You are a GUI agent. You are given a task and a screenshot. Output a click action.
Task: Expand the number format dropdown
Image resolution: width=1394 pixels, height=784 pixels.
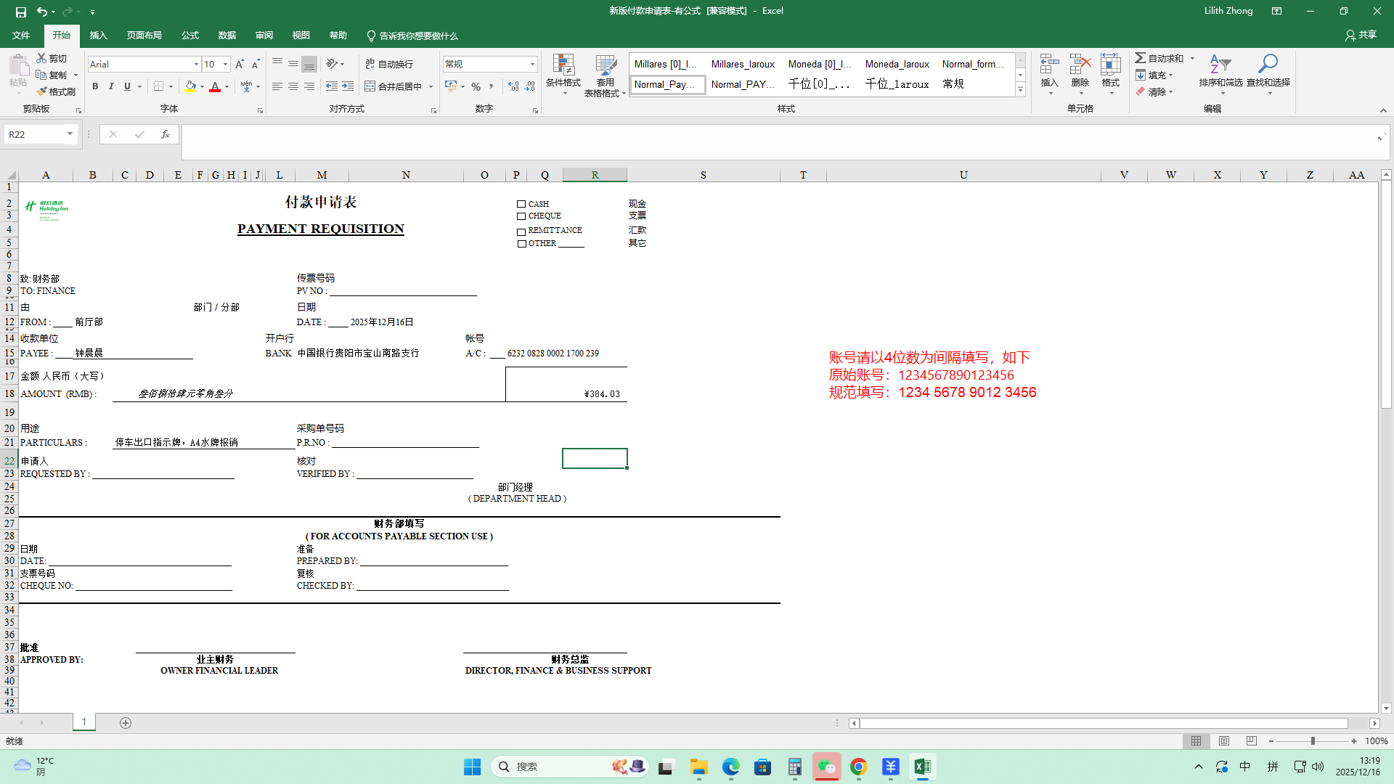pyautogui.click(x=532, y=65)
